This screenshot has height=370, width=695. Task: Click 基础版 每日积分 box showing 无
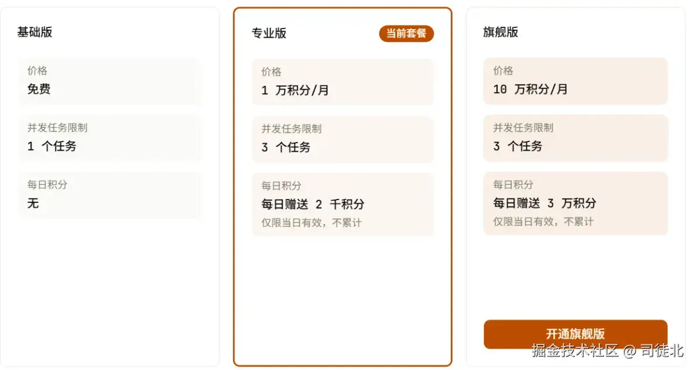tap(110, 195)
